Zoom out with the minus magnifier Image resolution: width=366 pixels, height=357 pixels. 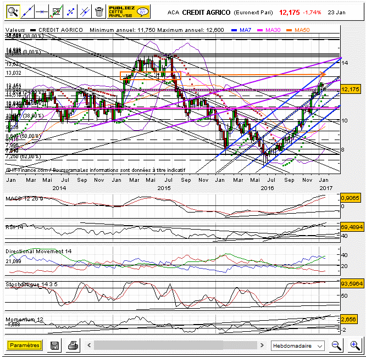tap(336, 345)
